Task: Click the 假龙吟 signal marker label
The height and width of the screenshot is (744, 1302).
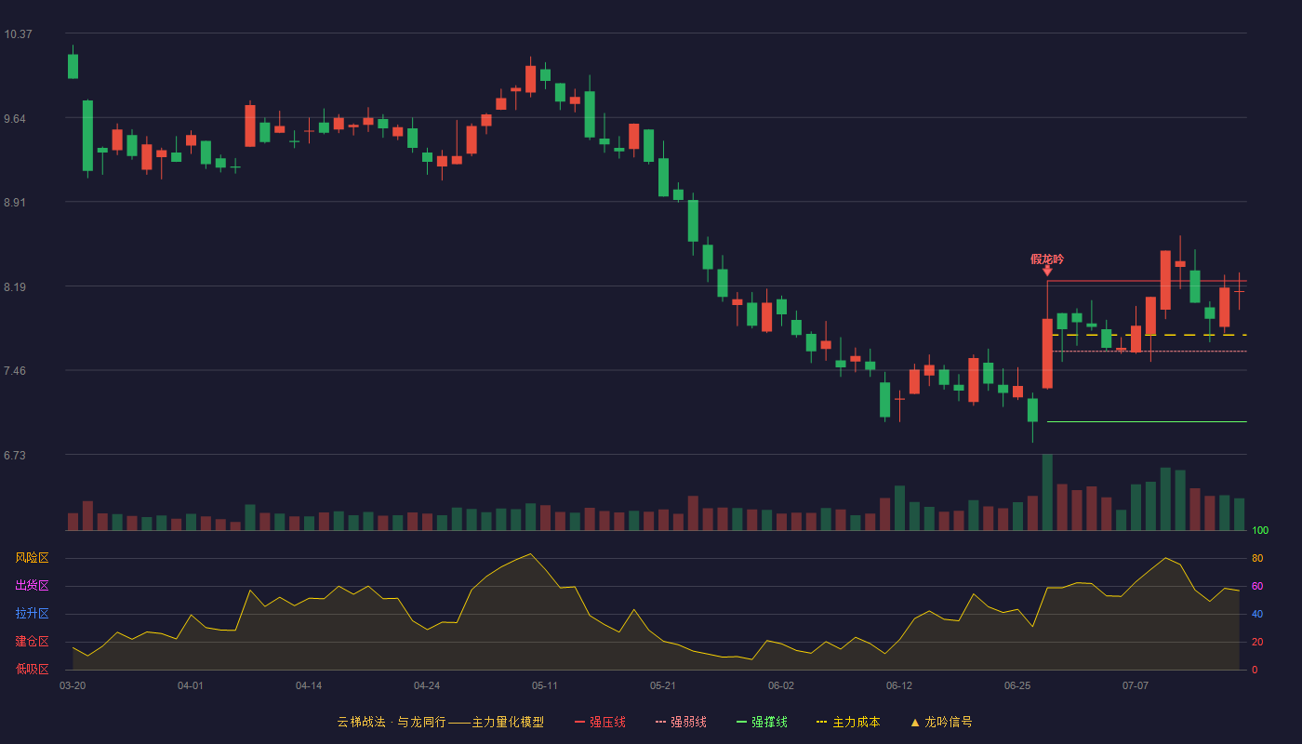Action: [x=1047, y=259]
